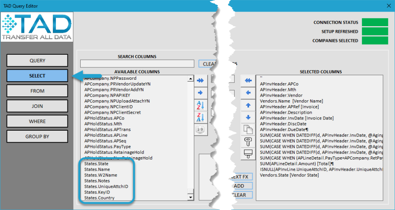Viewport: 395px width, 210px height.
Task: Click the Companies Selected green indicator
Action: click(x=375, y=40)
